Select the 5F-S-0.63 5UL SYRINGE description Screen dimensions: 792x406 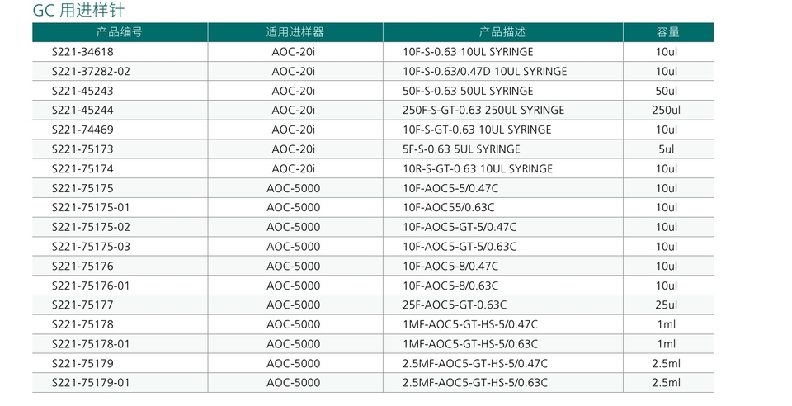click(461, 149)
